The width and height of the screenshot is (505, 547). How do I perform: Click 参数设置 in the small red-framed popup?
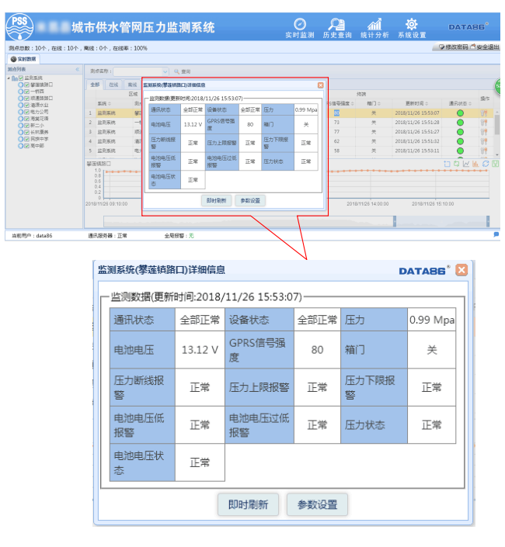click(250, 201)
